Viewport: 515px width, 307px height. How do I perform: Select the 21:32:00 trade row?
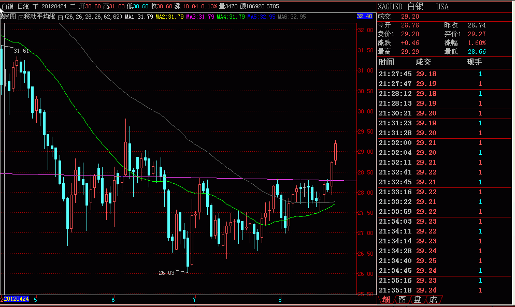(x=444, y=143)
